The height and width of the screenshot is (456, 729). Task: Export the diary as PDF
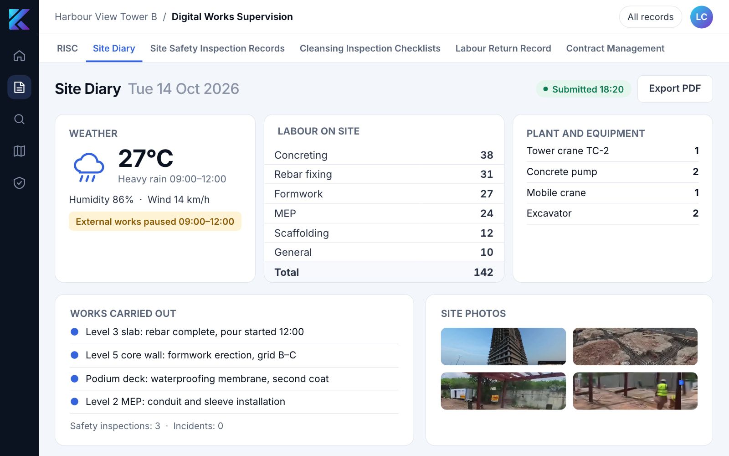pyautogui.click(x=675, y=88)
